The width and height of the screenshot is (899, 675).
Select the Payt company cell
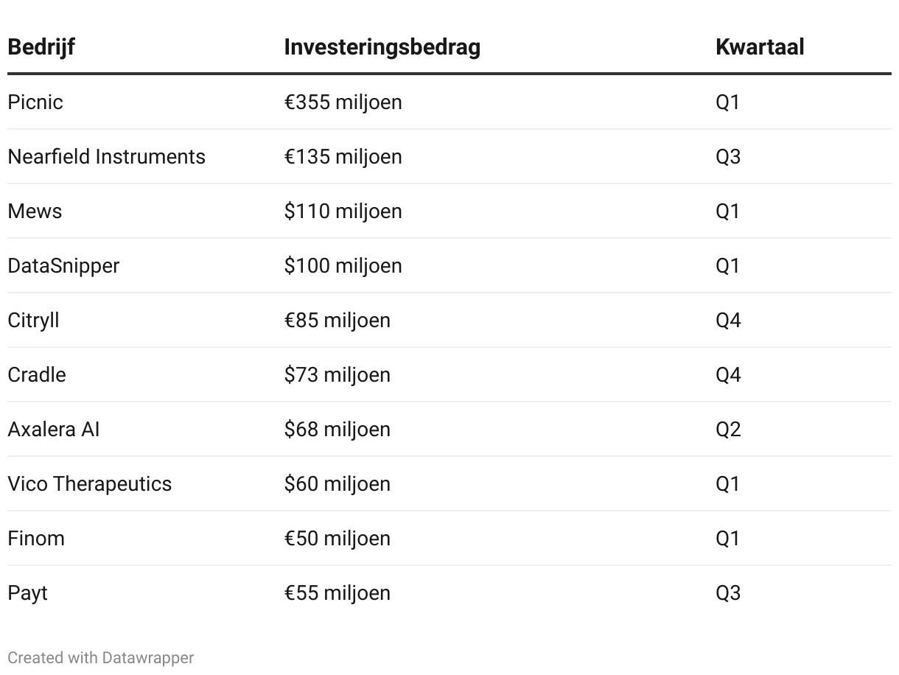coord(27,592)
